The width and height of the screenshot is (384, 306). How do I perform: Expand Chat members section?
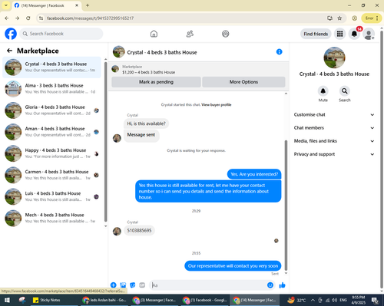[334, 128]
